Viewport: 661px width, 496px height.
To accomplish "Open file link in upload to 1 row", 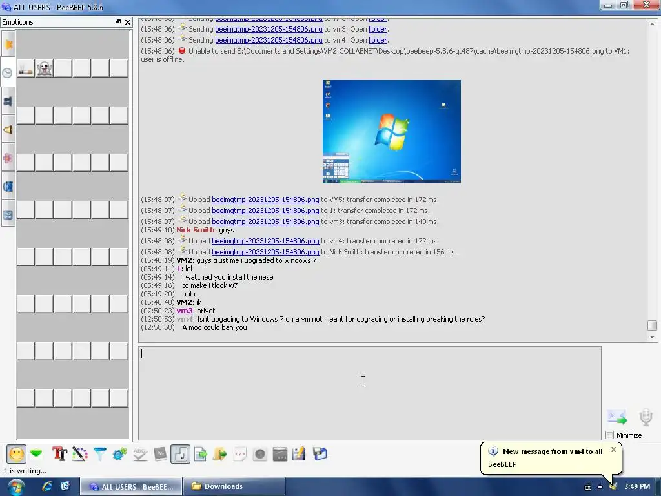I will [x=265, y=211].
